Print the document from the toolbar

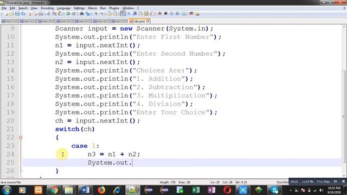pos(41,14)
